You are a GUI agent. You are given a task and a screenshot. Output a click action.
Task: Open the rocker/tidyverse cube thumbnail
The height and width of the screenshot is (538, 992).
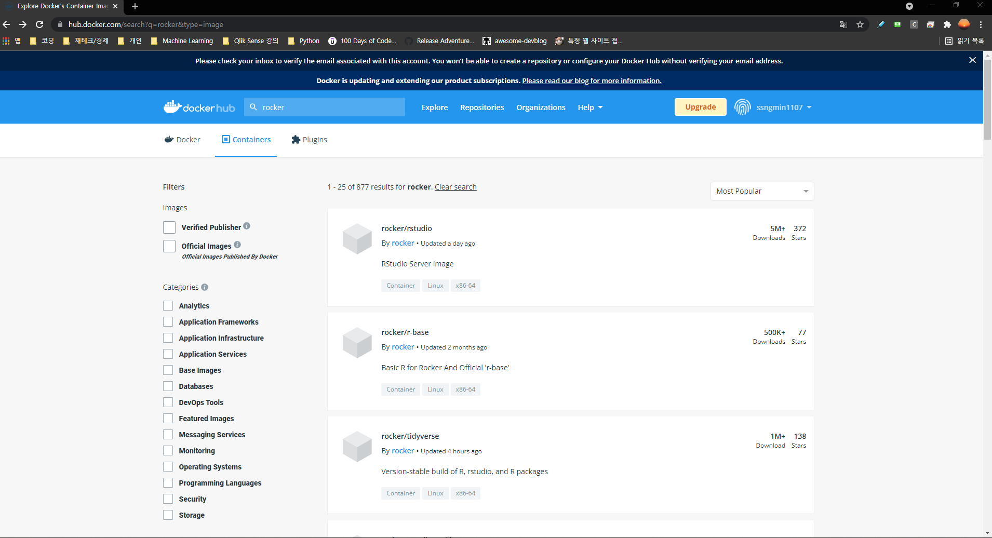click(x=357, y=447)
